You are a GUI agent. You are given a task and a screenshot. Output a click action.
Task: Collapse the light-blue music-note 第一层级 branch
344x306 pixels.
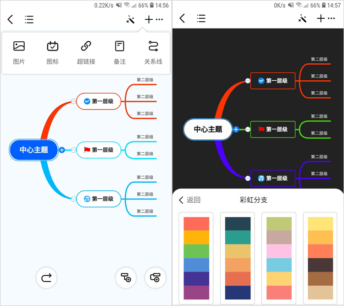pos(73,199)
